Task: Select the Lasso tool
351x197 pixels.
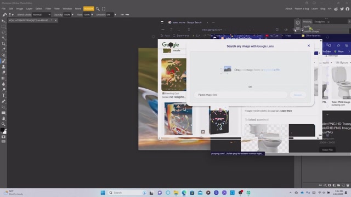Action: coord(3,32)
